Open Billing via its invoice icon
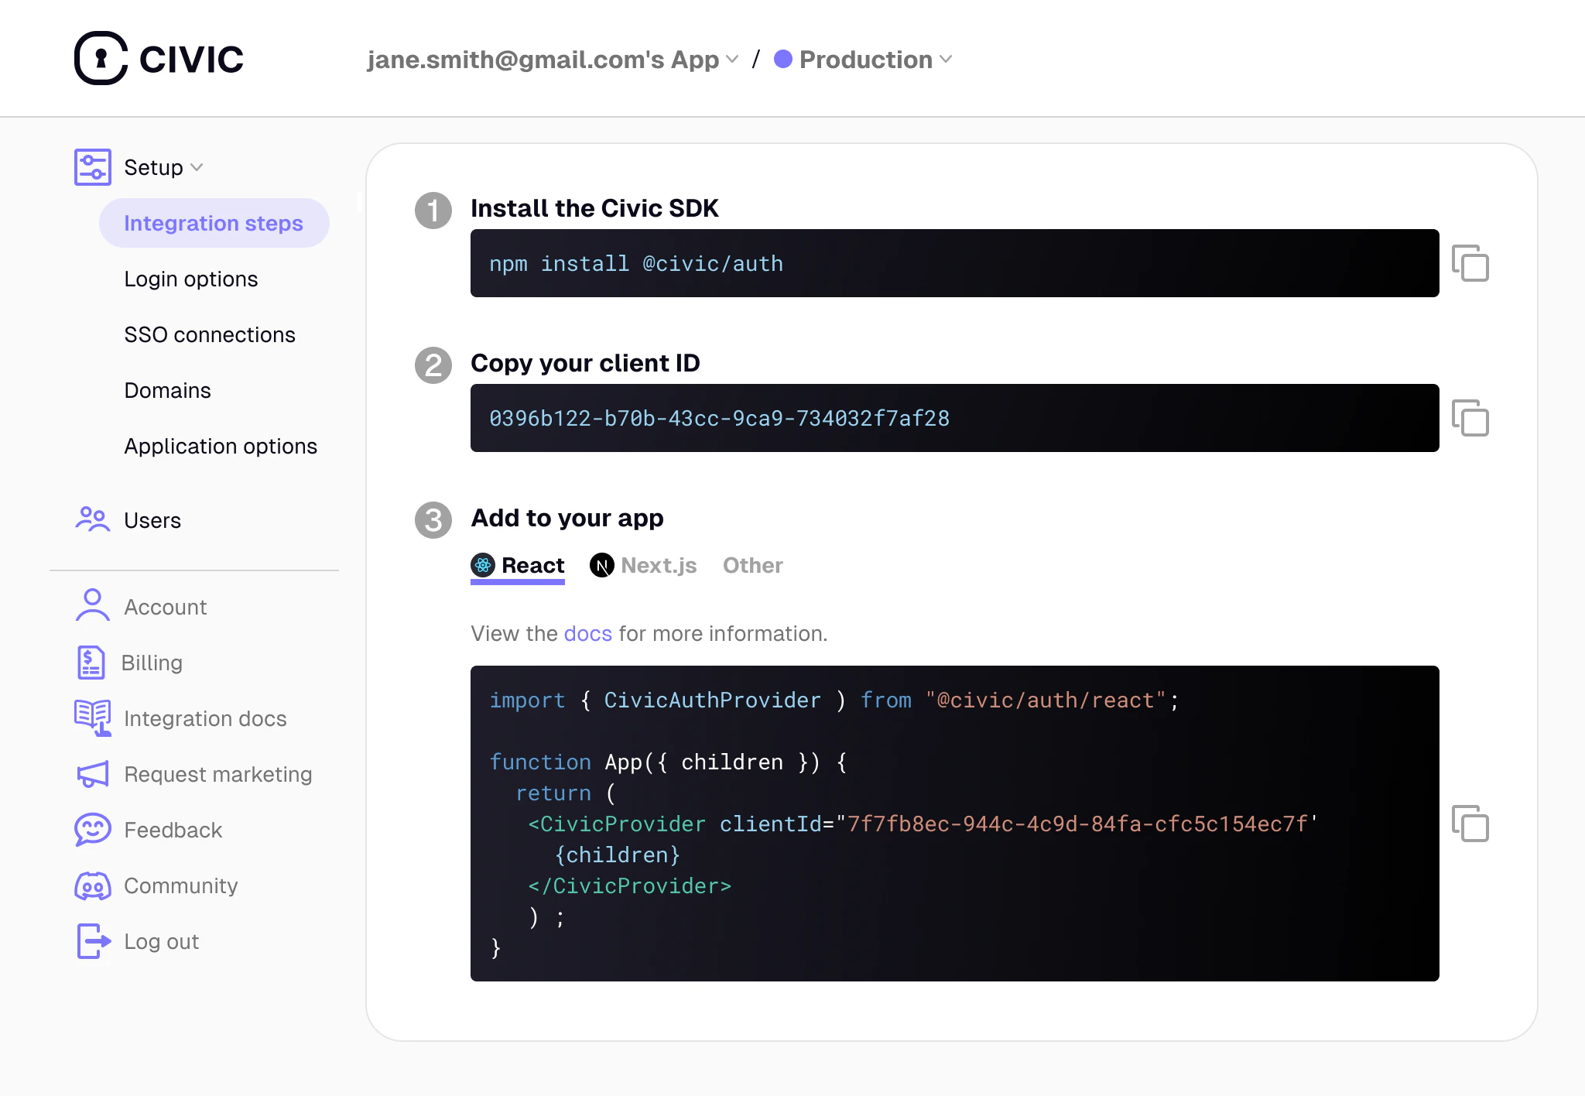 pos(91,663)
